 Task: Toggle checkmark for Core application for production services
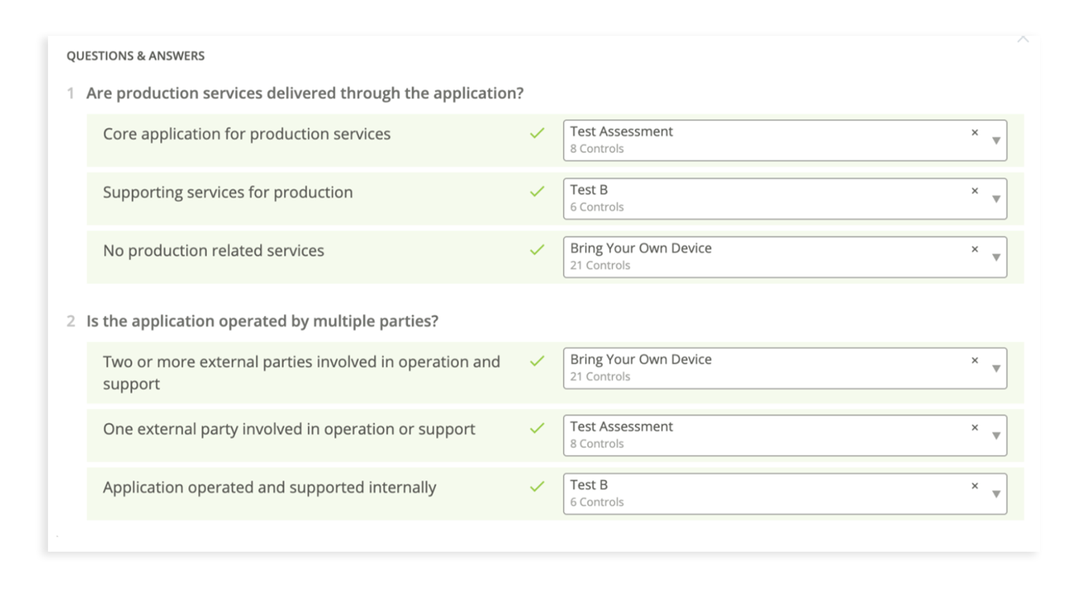click(536, 133)
